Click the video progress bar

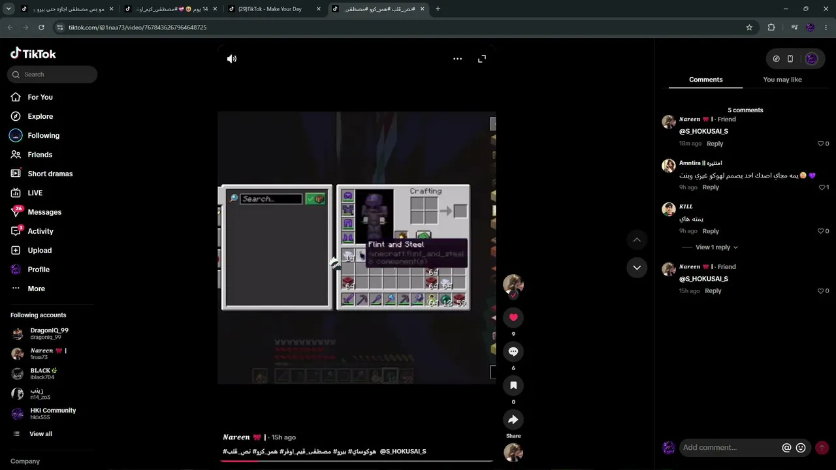click(357, 461)
